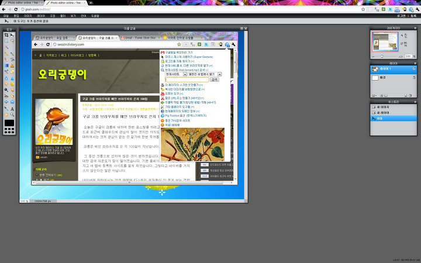The height and width of the screenshot is (263, 421).
Task: Select the Zoom magnifier tool
Action: click(x=12, y=115)
